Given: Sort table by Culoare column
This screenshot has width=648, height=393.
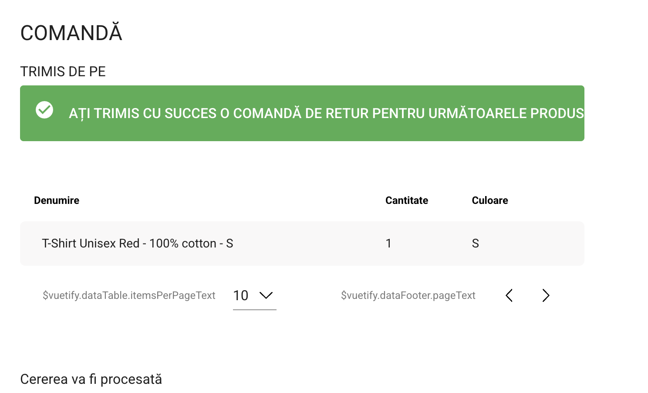Looking at the screenshot, I should [489, 200].
